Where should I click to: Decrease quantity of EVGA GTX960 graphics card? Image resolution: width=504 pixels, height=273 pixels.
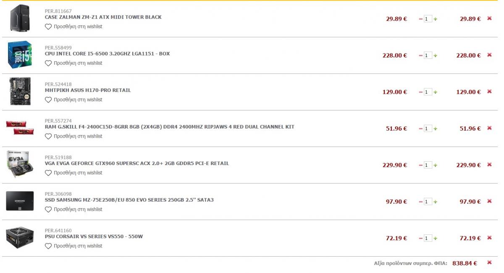(x=421, y=165)
